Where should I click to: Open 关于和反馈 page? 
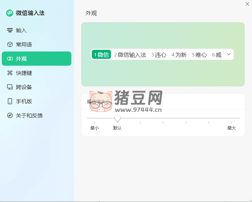37,115
